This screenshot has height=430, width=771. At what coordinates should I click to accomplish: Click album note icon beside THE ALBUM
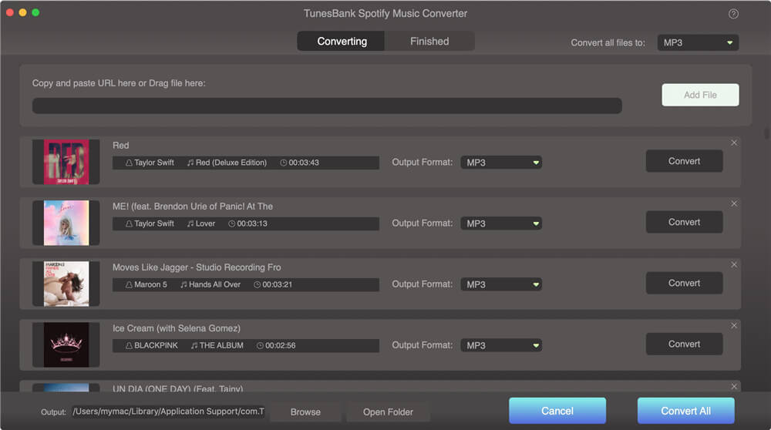tap(194, 345)
